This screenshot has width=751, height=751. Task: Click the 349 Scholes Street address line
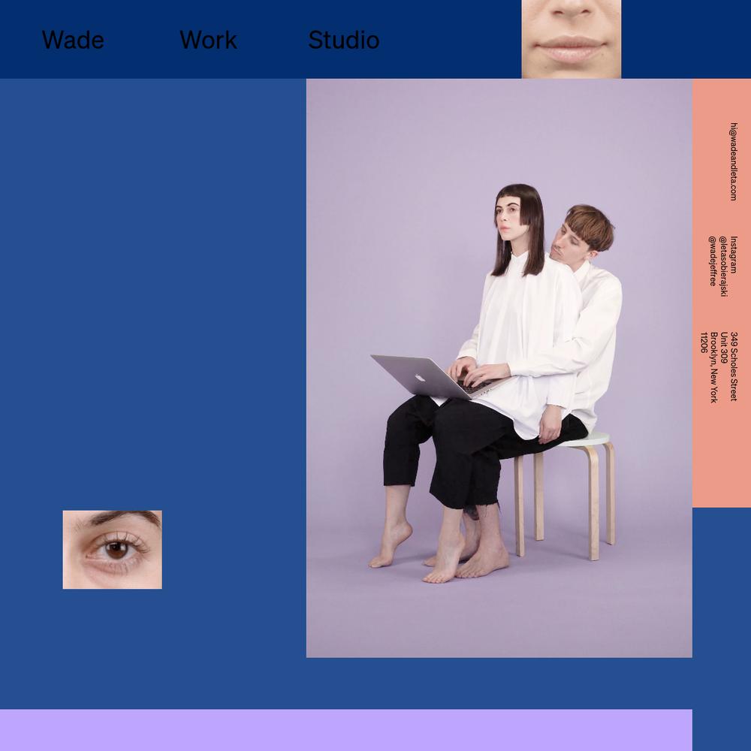pyautogui.click(x=733, y=366)
